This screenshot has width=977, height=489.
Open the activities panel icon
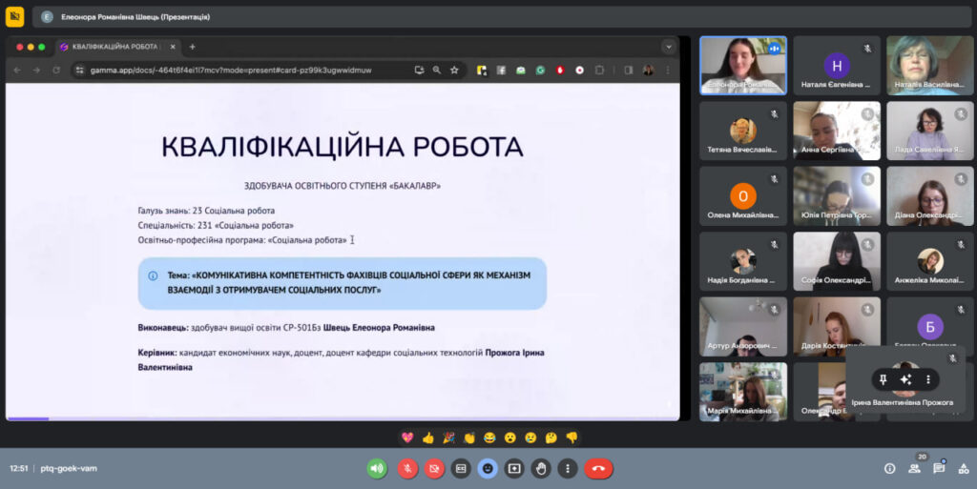[963, 468]
